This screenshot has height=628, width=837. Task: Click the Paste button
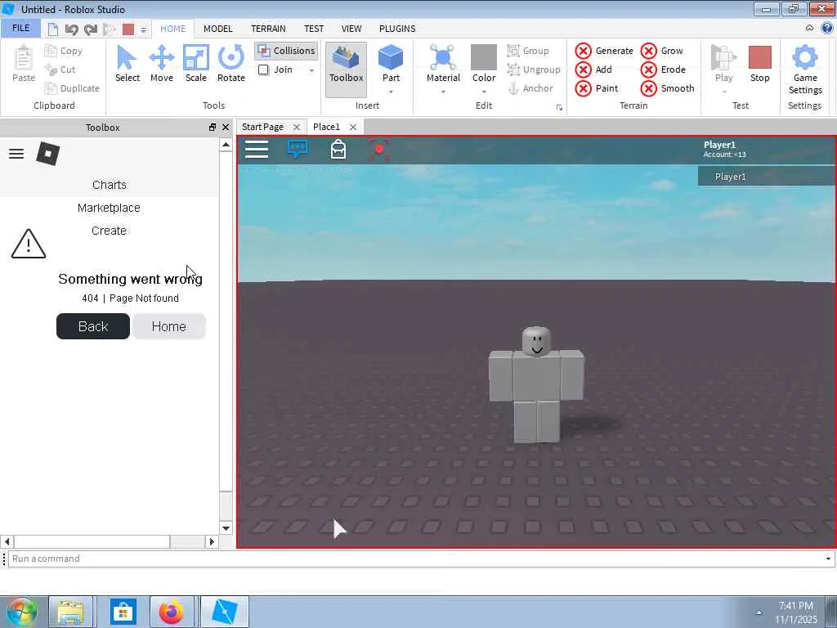[24, 64]
